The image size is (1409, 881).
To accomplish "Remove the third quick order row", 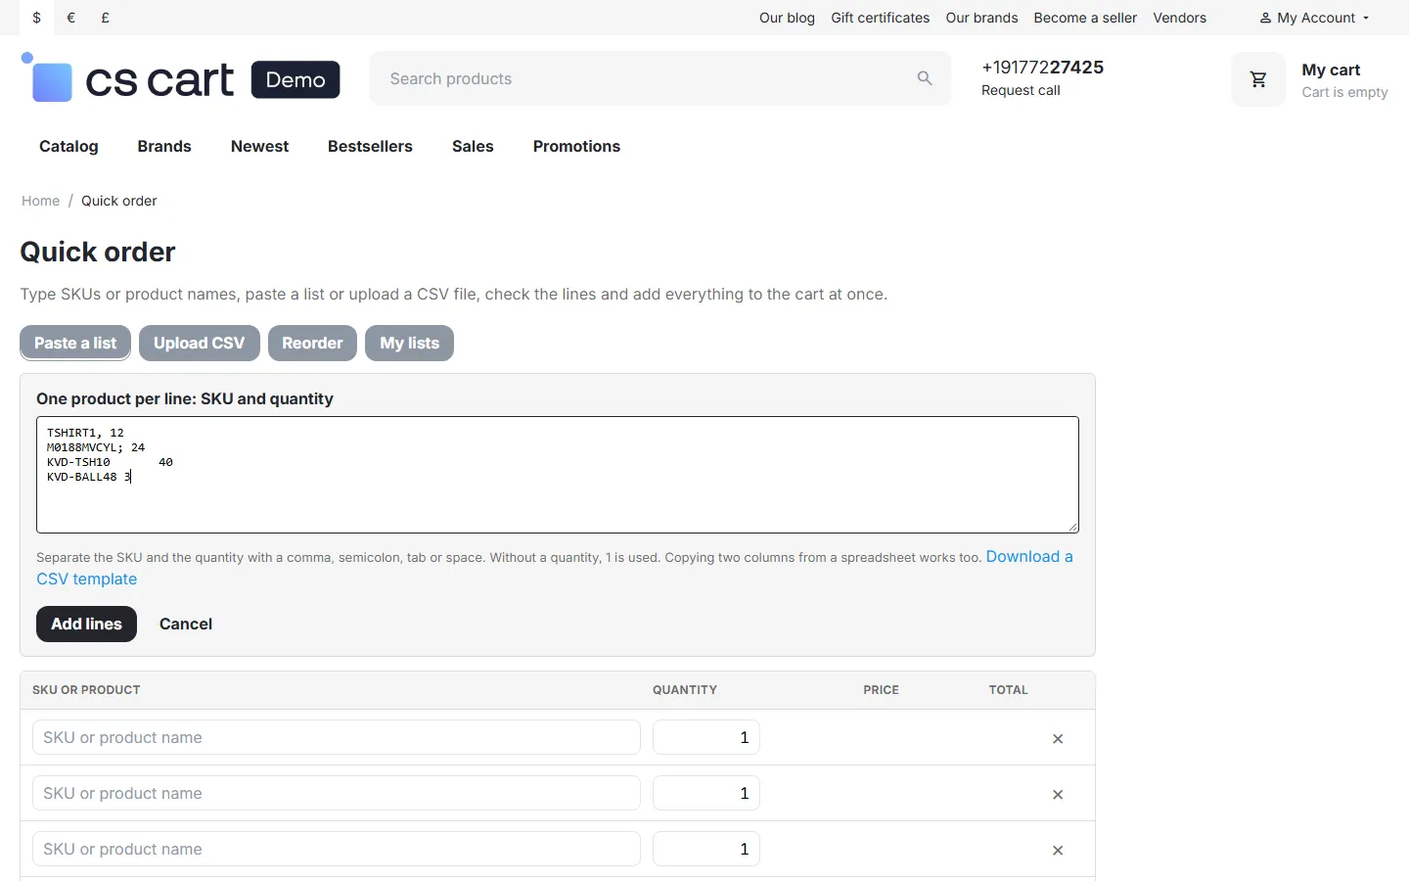I will [x=1058, y=851].
